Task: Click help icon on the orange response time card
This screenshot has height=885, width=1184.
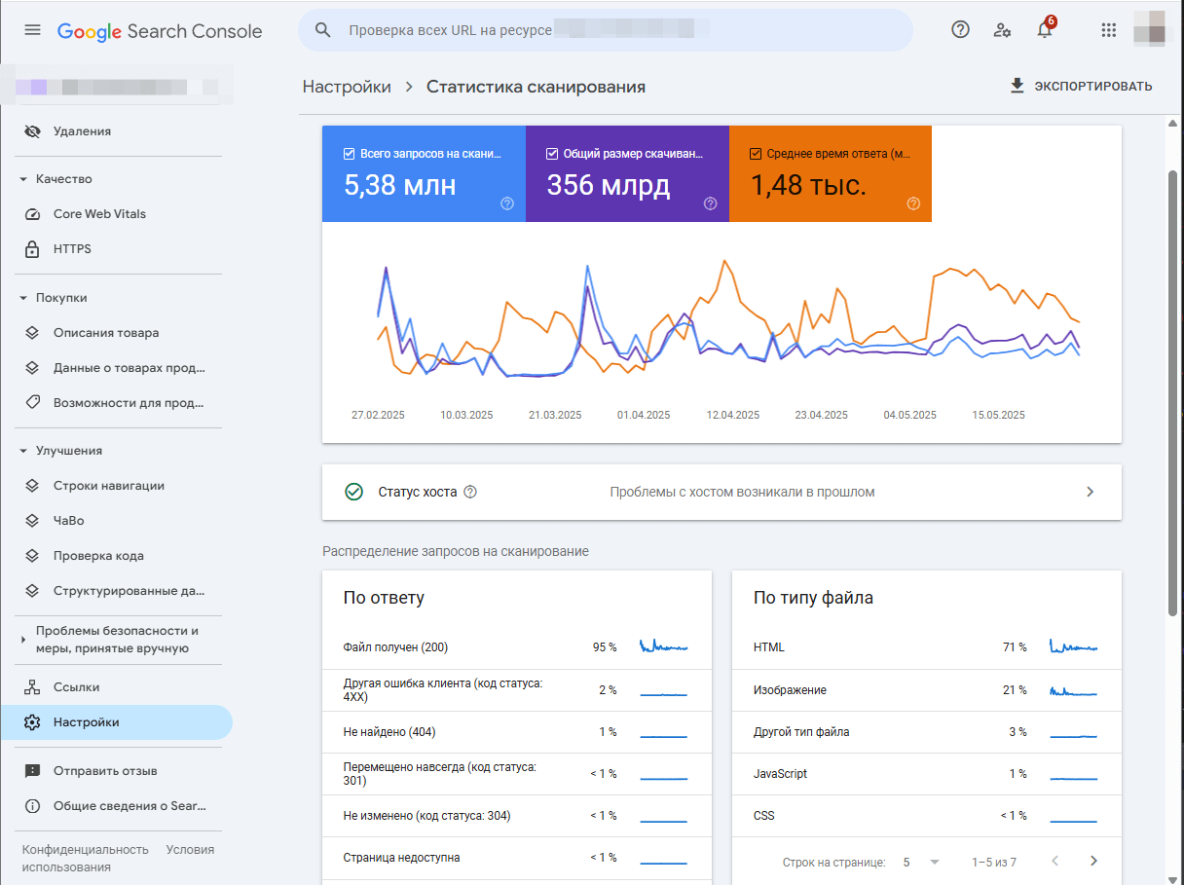Action: click(x=913, y=203)
